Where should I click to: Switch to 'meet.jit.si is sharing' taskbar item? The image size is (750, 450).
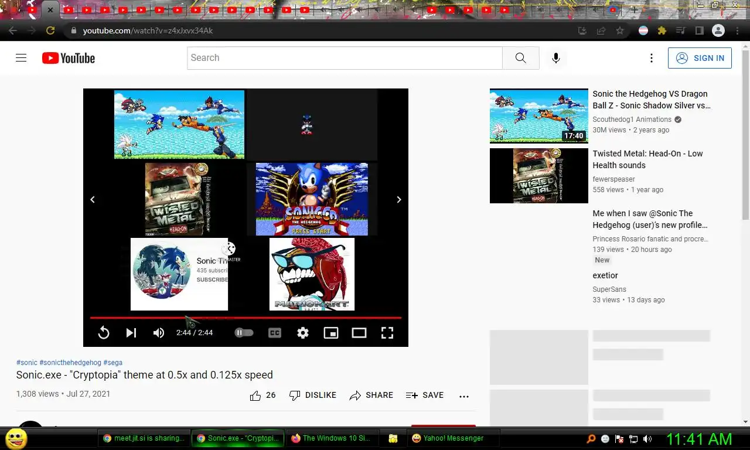click(x=144, y=438)
